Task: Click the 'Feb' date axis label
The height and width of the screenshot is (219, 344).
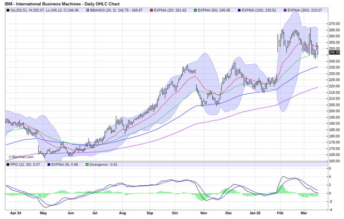Action: [x=280, y=213]
